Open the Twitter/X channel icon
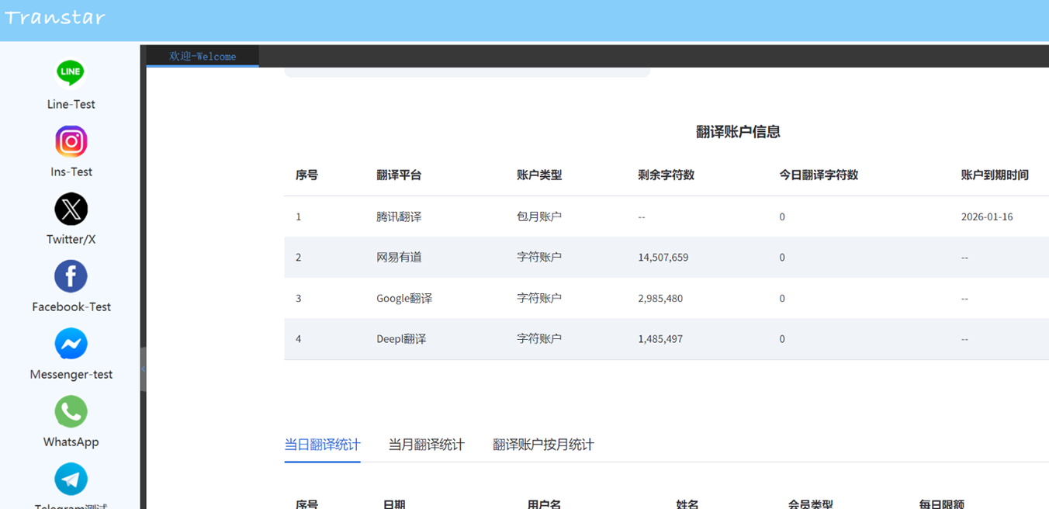The height and width of the screenshot is (509, 1049). [71, 208]
